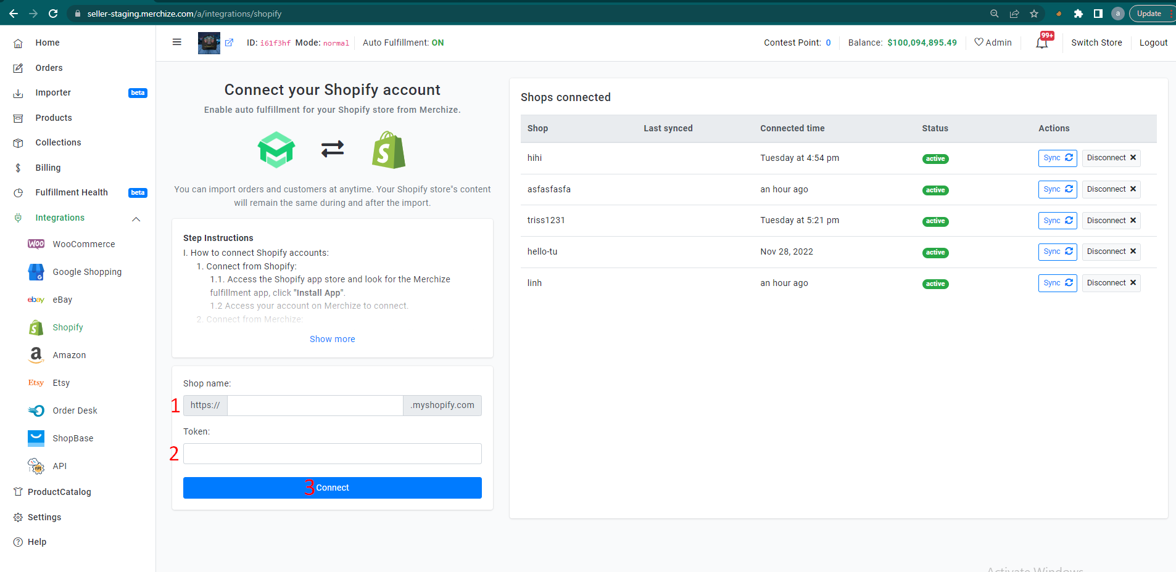Viewport: 1176px width, 572px height.
Task: Click the Auto Fulfillment ON label
Action: click(x=404, y=43)
